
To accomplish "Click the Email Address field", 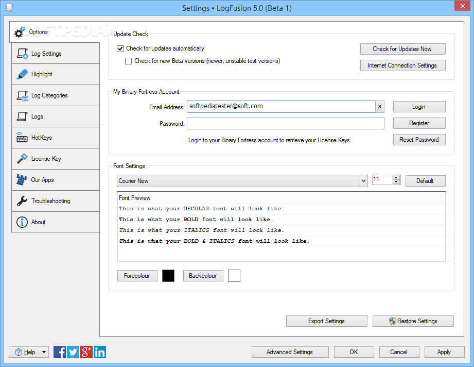I will [281, 107].
